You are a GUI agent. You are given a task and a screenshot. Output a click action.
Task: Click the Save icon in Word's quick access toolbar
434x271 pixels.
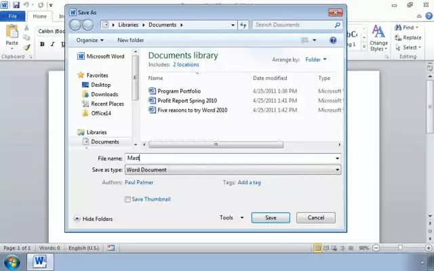click(x=16, y=5)
